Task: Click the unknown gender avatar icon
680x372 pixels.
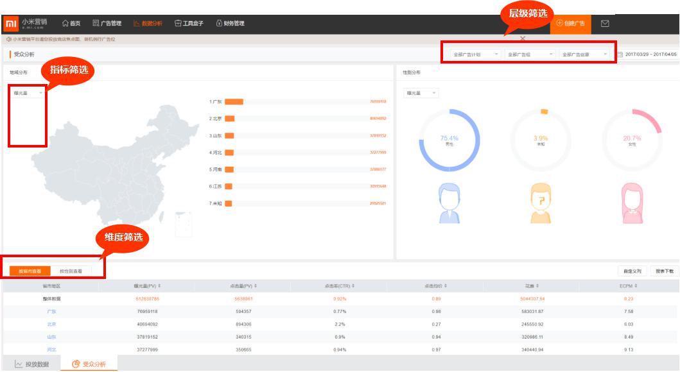Action: [x=541, y=203]
